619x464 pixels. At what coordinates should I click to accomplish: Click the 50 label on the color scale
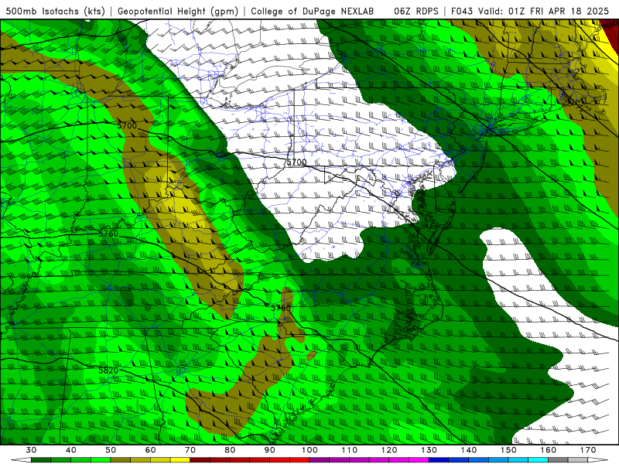coord(111,450)
